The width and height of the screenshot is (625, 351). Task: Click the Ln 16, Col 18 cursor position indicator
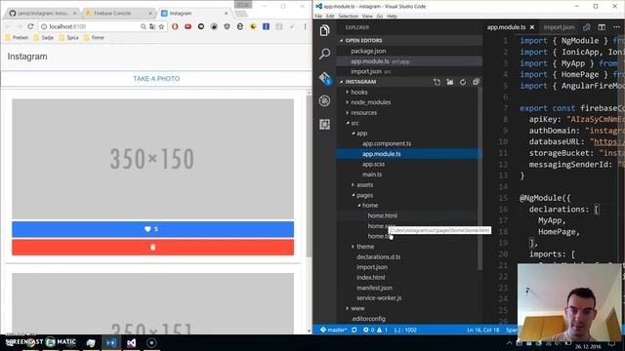click(x=482, y=330)
